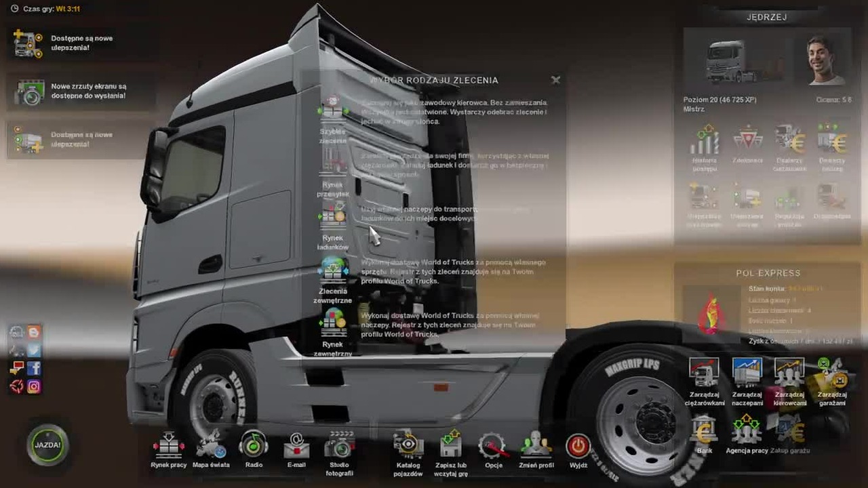Select Rynek ładunków cargo market option

(332, 228)
